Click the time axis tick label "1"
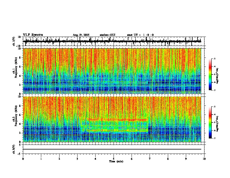230x178 pixels. (41, 159)
